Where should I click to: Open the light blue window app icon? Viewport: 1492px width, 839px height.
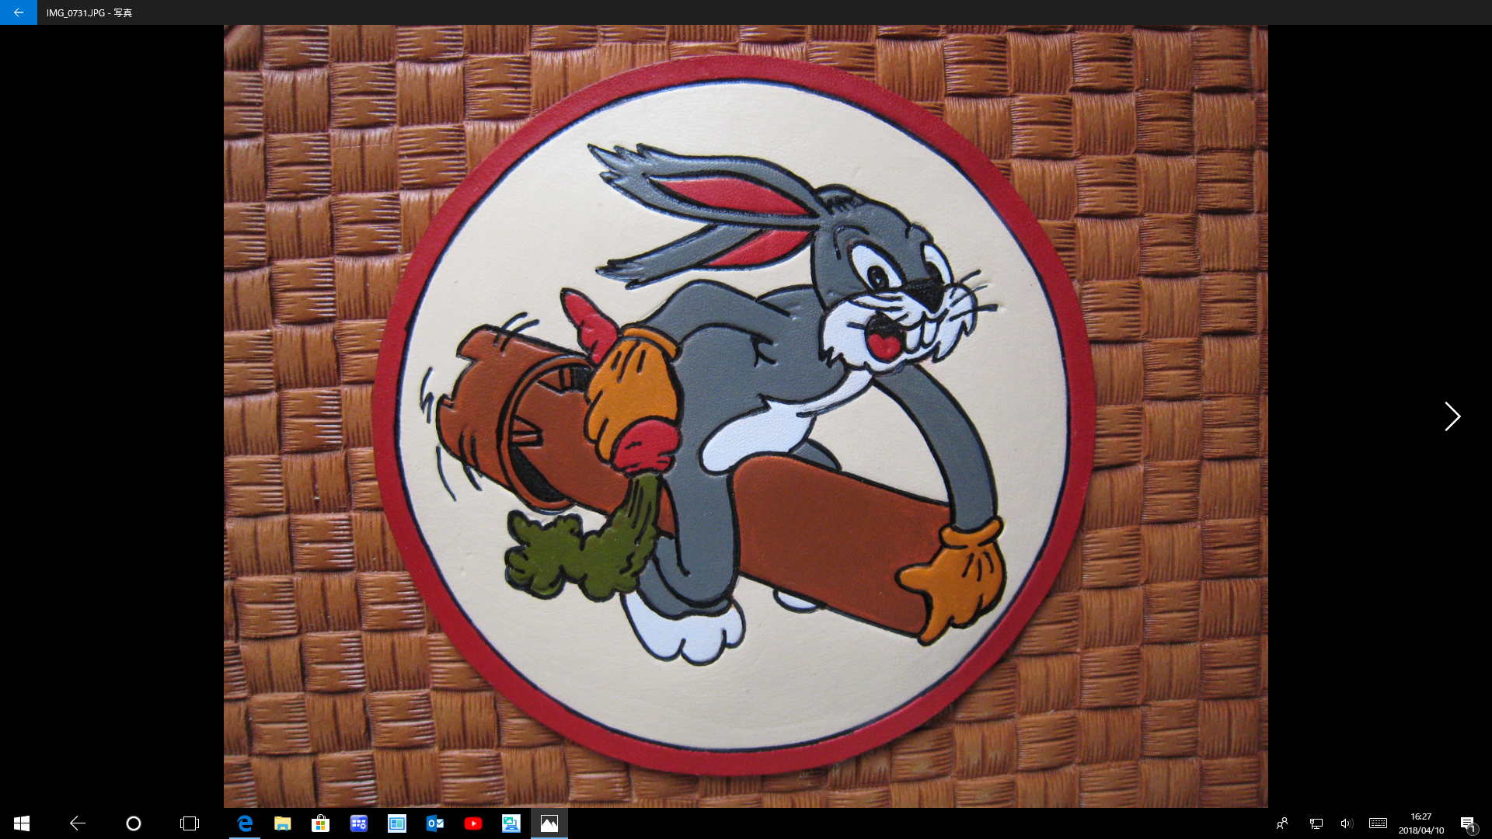pyautogui.click(x=396, y=823)
